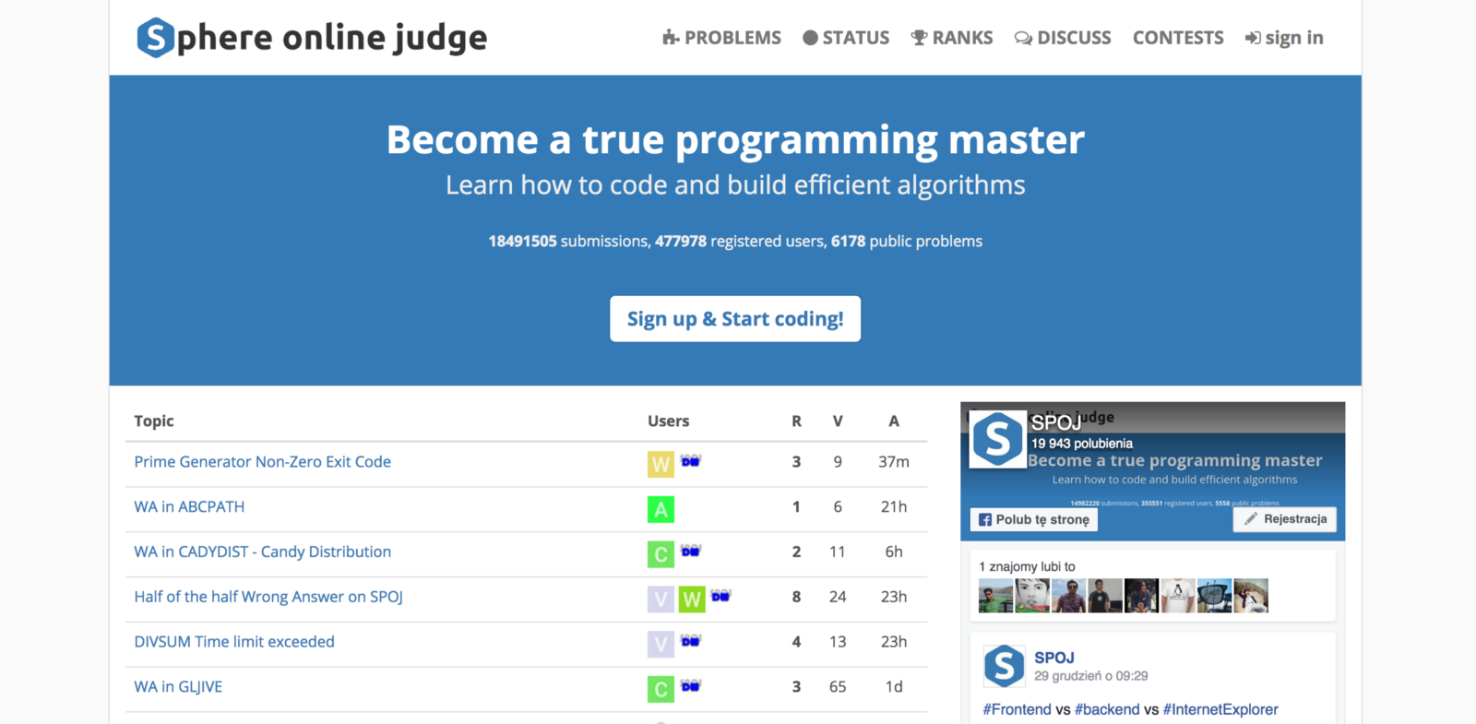Click glasses avatar in DIVSUM row

coord(690,640)
